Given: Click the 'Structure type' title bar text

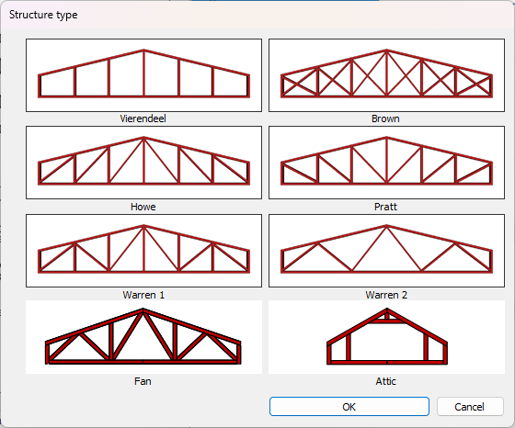Looking at the screenshot, I should 43,15.
